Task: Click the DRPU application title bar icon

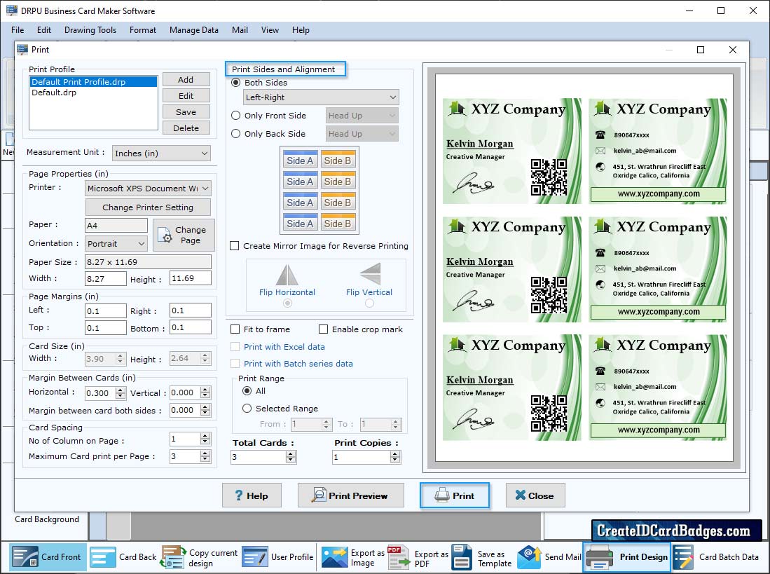Action: 11,11
